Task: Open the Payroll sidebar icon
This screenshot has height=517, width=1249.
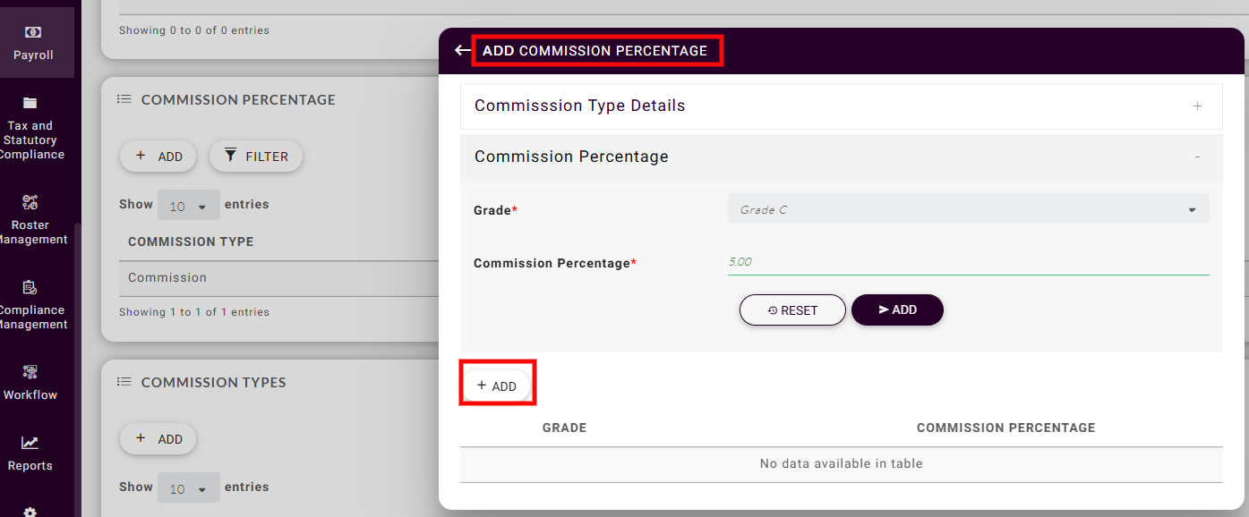Action: click(33, 32)
